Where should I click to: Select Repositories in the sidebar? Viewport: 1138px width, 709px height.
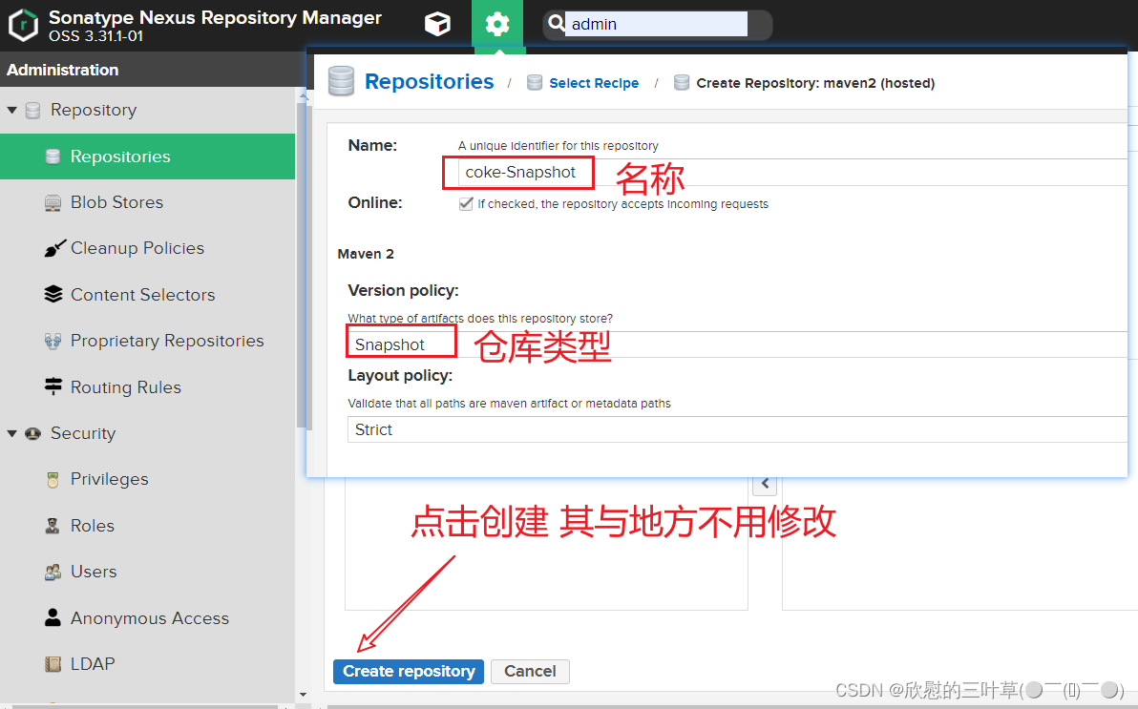(x=147, y=156)
